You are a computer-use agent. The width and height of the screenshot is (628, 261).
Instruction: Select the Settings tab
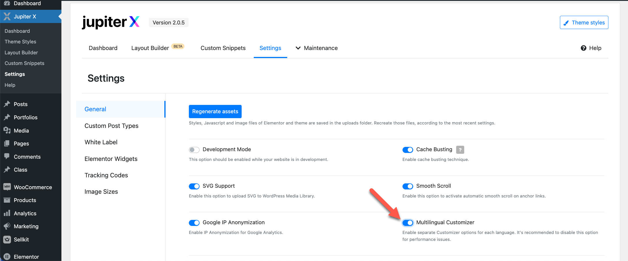click(270, 48)
